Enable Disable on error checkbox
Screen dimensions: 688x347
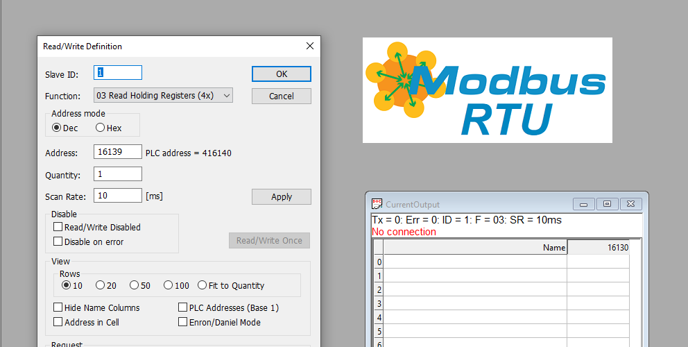(x=88, y=242)
